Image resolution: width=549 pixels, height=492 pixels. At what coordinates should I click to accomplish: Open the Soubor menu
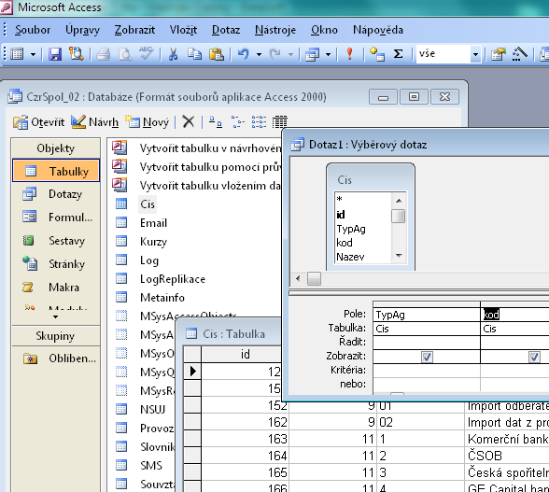click(33, 30)
